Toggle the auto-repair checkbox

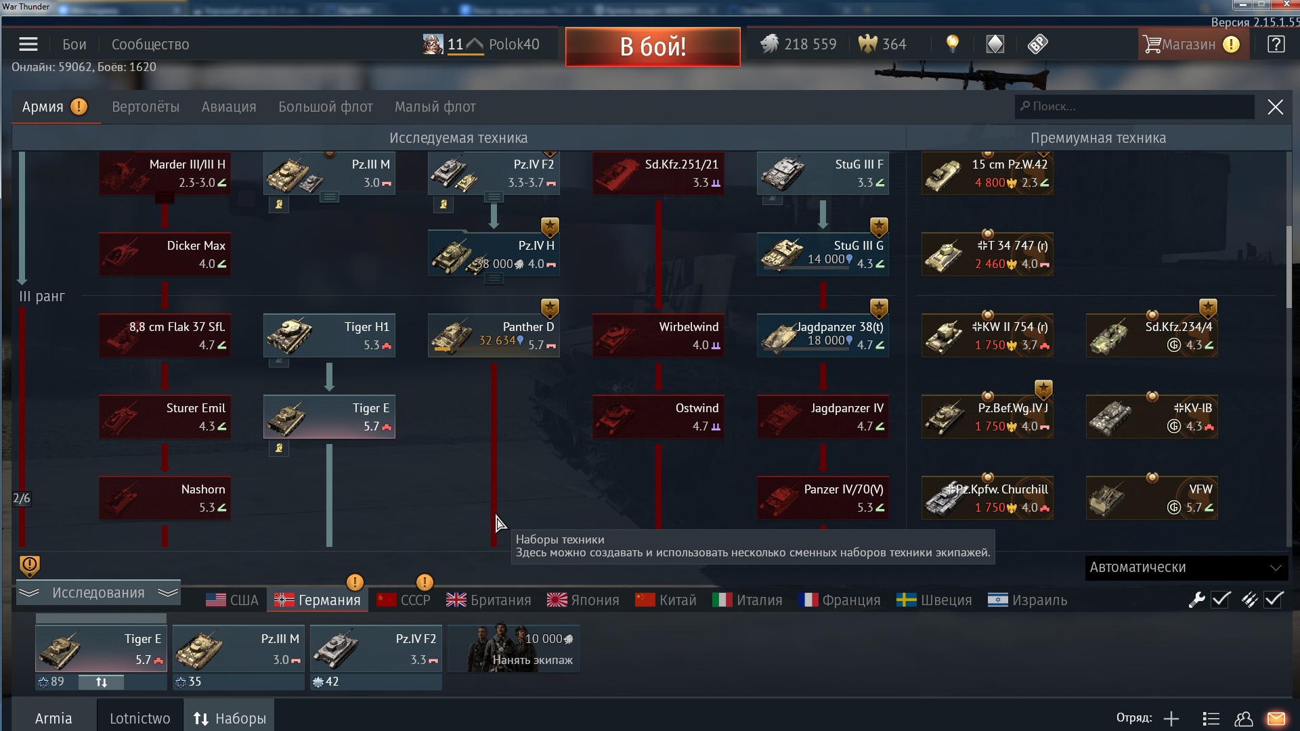pyautogui.click(x=1221, y=600)
